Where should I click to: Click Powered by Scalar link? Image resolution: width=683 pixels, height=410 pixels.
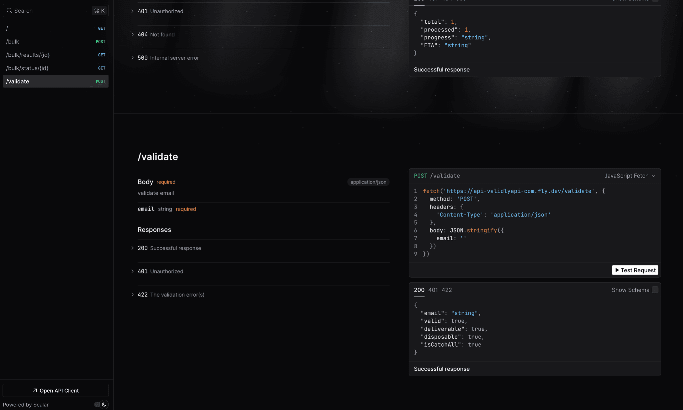(26, 404)
